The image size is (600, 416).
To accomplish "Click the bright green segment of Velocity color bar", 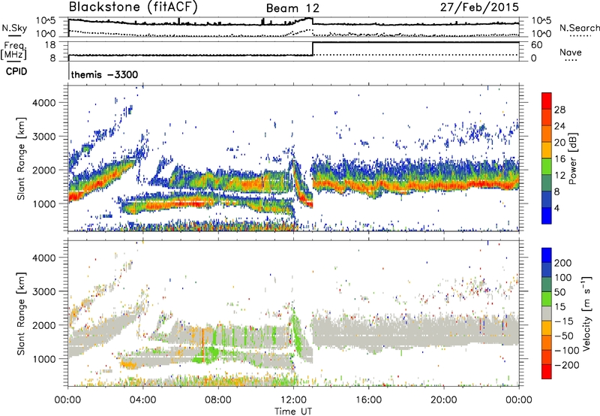I will click(x=547, y=299).
